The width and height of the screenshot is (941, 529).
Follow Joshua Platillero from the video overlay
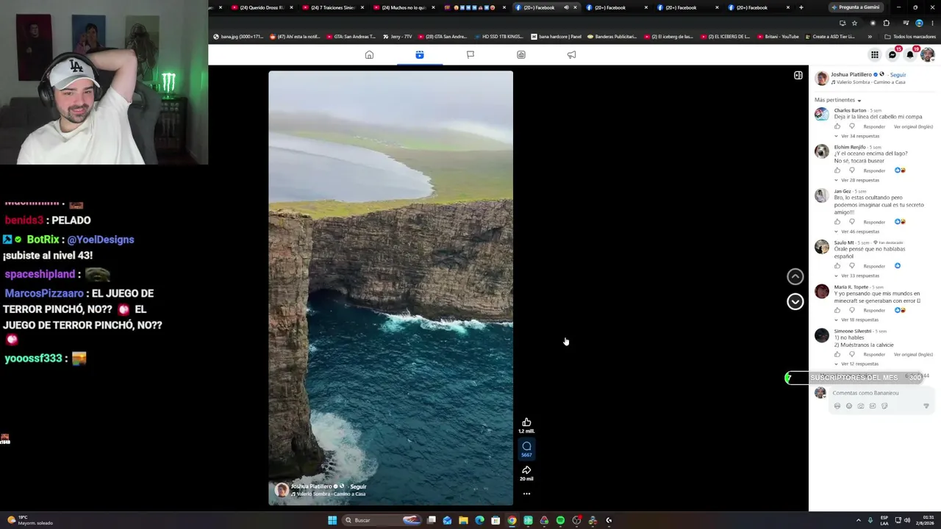pyautogui.click(x=358, y=486)
